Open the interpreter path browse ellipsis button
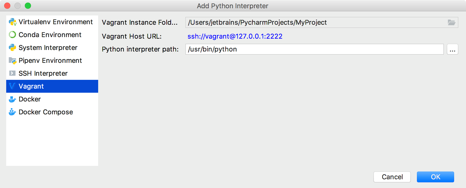Viewport: 466px width, 188px height. (452, 49)
